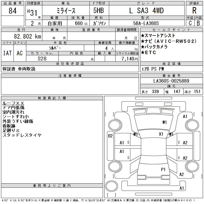This screenshot has height=204, width=204.
Task: Click the evaluation score R
Action: [x=194, y=11]
